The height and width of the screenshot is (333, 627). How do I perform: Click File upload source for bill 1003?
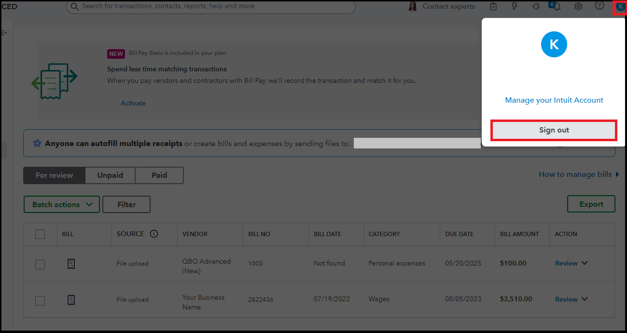coord(132,264)
